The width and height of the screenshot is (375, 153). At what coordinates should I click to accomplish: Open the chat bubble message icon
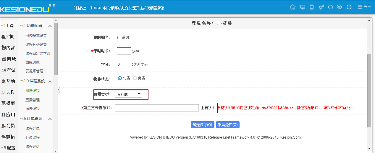tap(340, 7)
